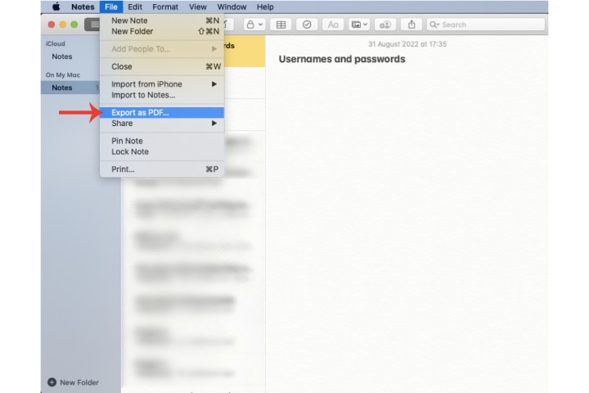The width and height of the screenshot is (589, 393).
Task: Open the View menu
Action: point(198,7)
